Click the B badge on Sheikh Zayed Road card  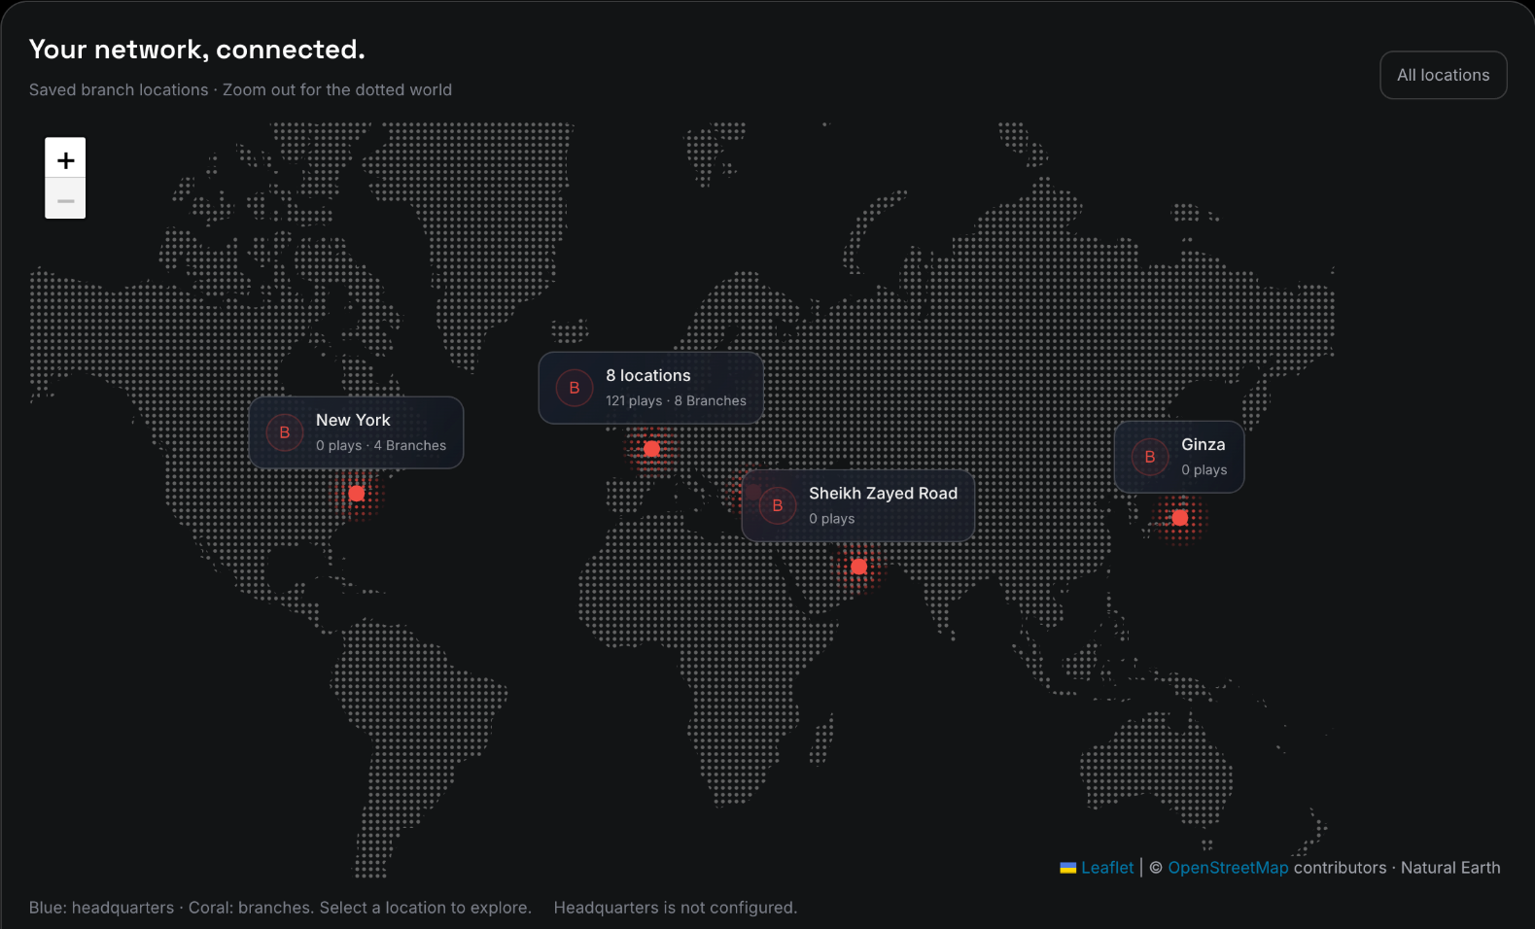pos(778,505)
